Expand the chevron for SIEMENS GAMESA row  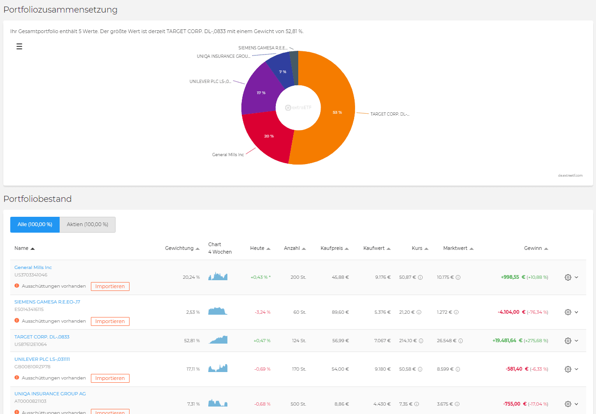click(576, 312)
